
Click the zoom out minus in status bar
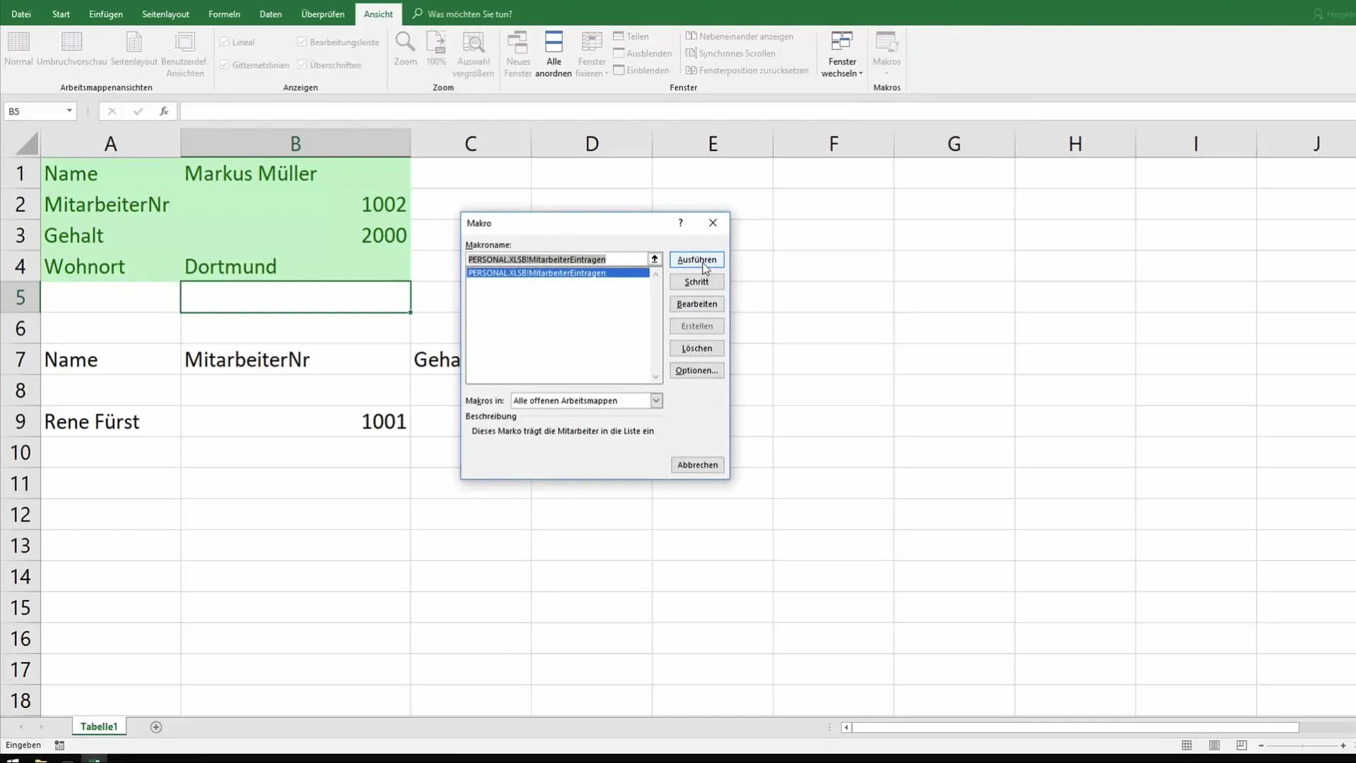1261,745
